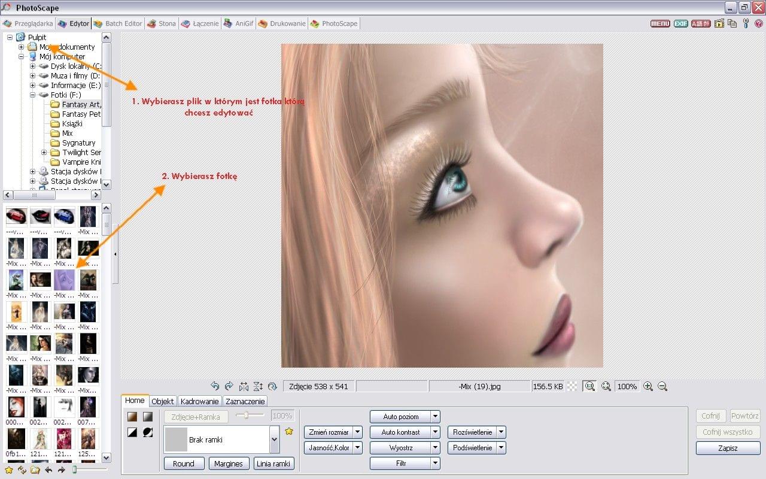Viewport: 766px width, 479px height.
Task: Open the help question mark icon
Action: pyautogui.click(x=759, y=23)
